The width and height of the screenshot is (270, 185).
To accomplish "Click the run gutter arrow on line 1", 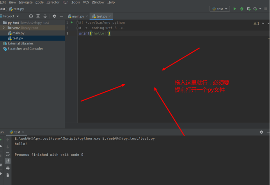I will pos(72,22).
